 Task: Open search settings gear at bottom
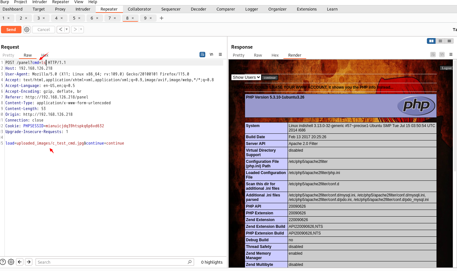[11, 262]
